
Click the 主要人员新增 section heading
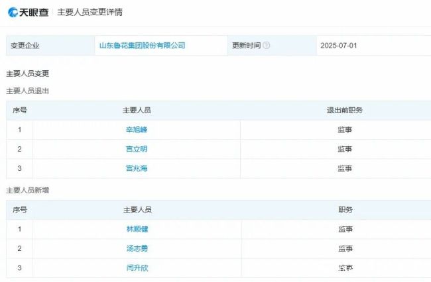tap(27, 190)
